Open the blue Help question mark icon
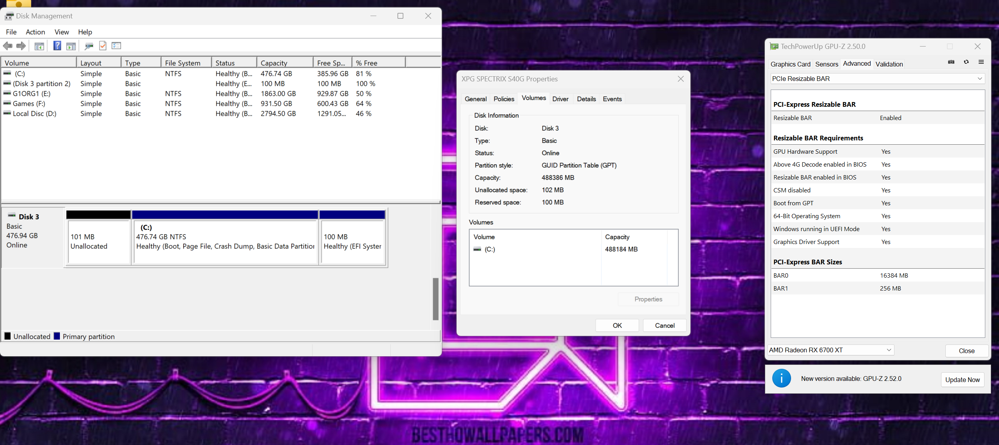Image resolution: width=999 pixels, height=445 pixels. 57,46
